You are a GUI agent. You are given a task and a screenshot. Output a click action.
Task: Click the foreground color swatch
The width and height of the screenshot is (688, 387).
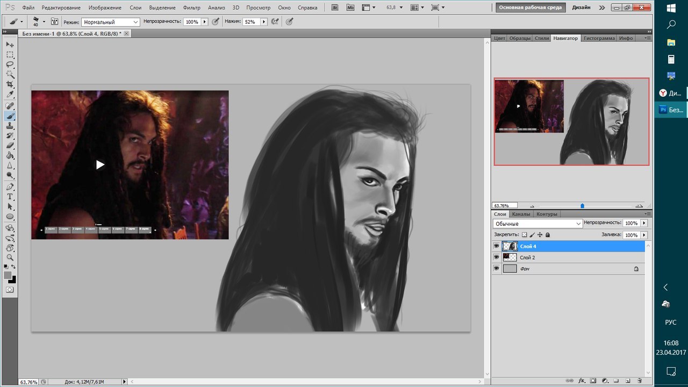pyautogui.click(x=8, y=275)
